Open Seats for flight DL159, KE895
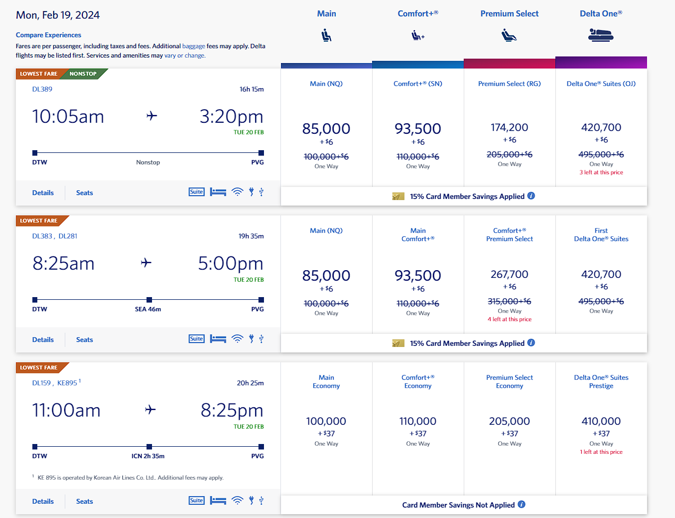 (85, 501)
